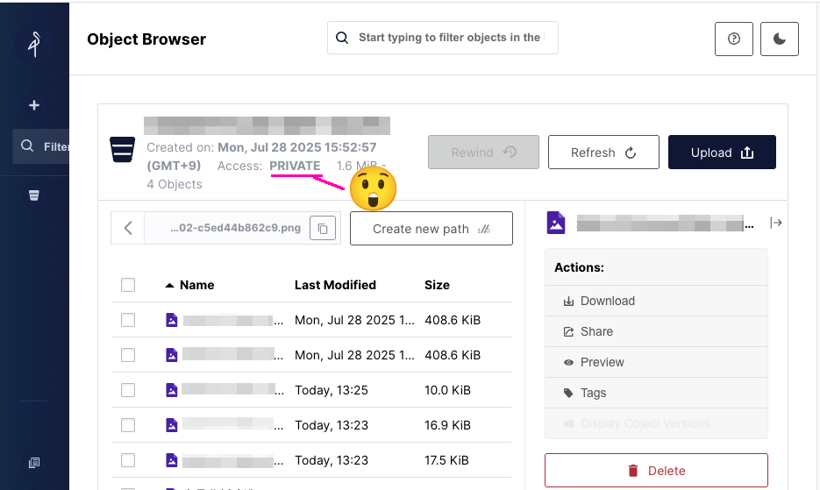Go back with the left chevron
Image resolution: width=820 pixels, height=490 pixels.
coord(128,228)
